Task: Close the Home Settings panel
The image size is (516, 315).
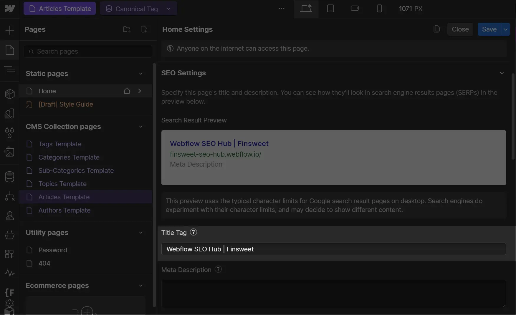Action: click(460, 29)
